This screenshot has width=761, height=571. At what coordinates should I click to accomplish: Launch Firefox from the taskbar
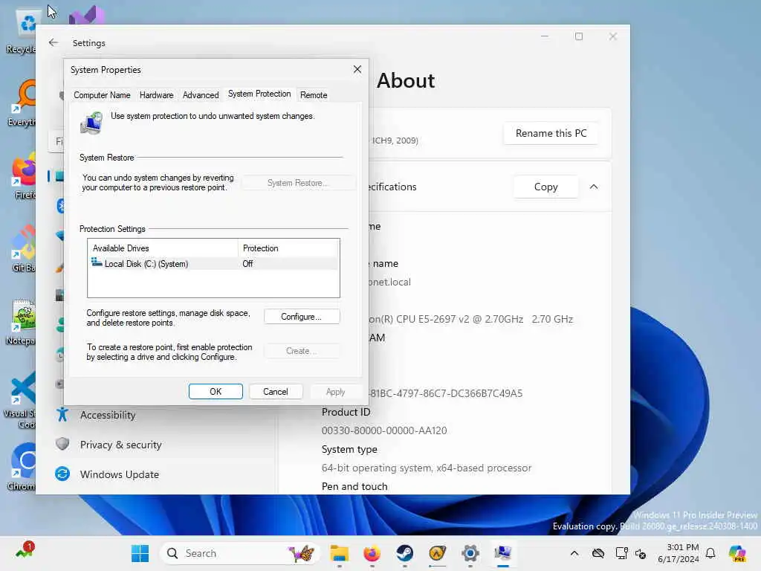(x=372, y=553)
